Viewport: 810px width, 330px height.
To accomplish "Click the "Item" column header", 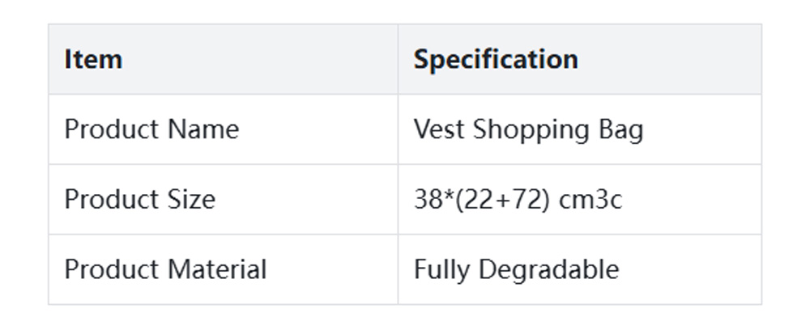I will (x=93, y=60).
